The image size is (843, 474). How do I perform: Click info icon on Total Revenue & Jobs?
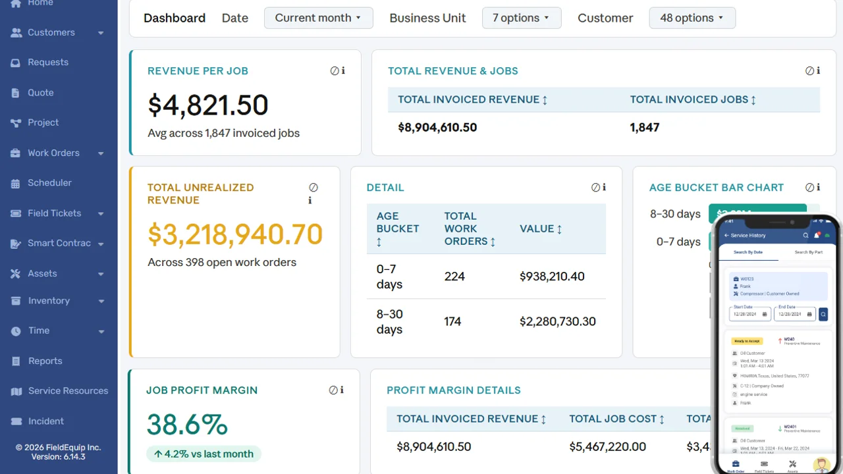[819, 70]
